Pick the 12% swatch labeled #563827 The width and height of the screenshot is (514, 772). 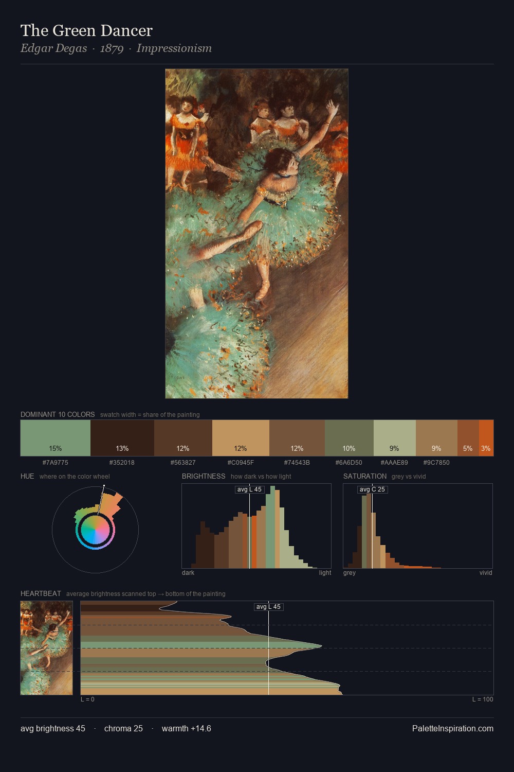pos(183,438)
